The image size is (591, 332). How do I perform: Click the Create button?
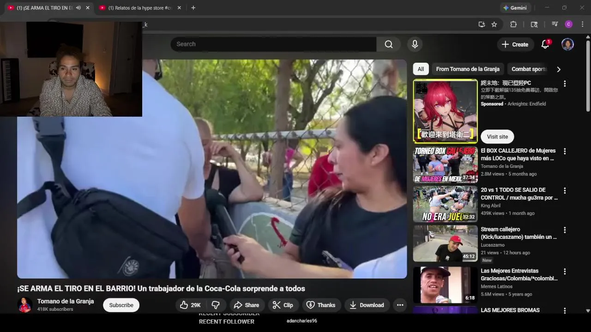coord(515,44)
